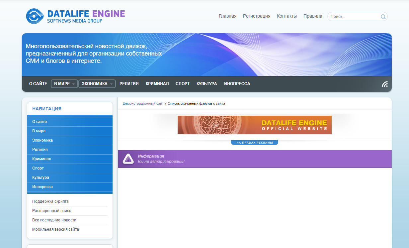This screenshot has width=409, height=248.
Task: Click the DataLife Engine official website banner
Action: pyautogui.click(x=255, y=125)
